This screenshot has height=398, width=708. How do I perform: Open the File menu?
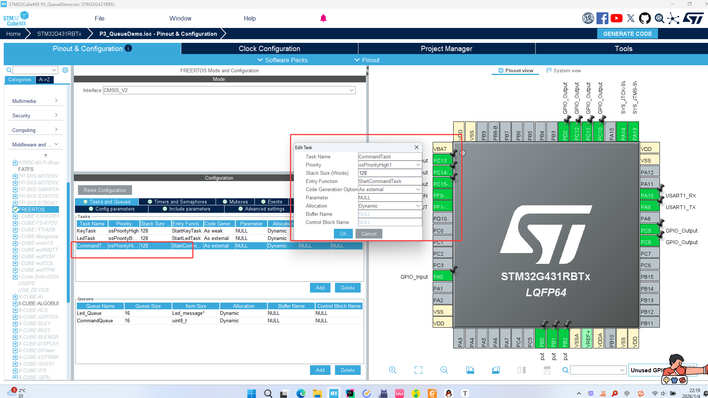100,18
